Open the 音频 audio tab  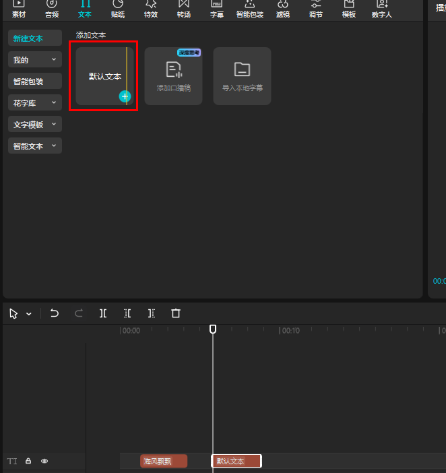point(52,9)
